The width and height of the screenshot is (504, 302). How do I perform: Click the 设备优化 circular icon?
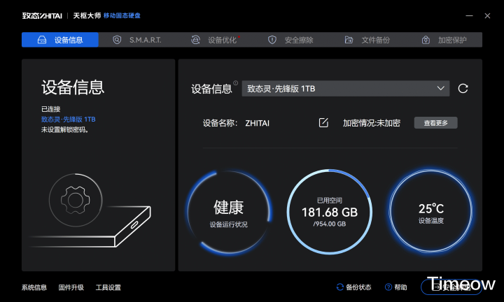click(x=195, y=40)
